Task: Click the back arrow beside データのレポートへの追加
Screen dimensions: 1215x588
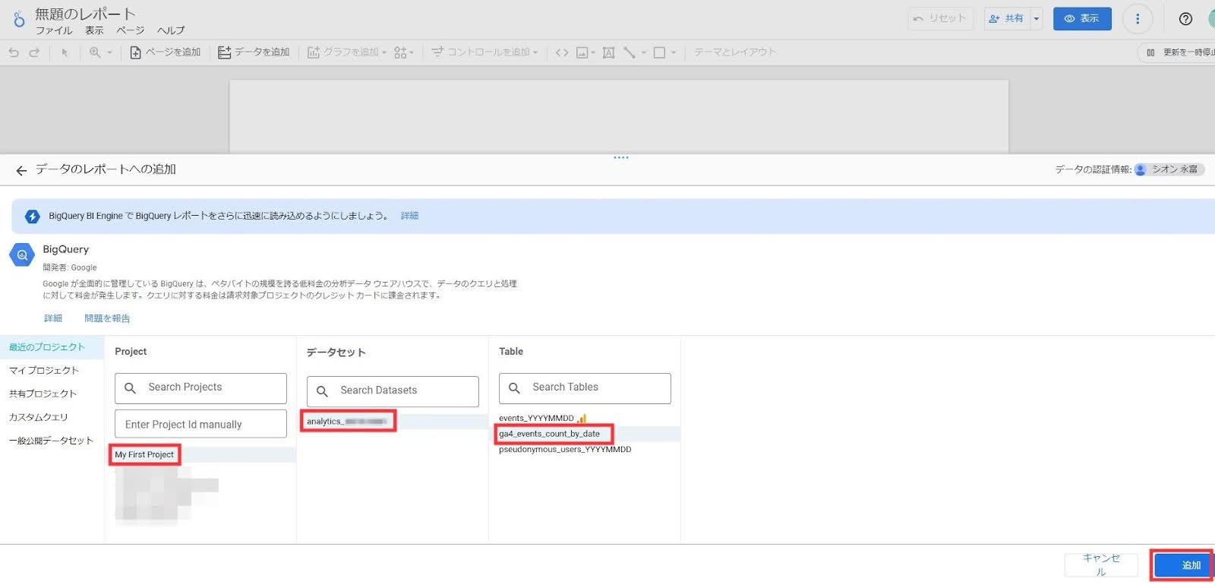Action: coord(21,170)
